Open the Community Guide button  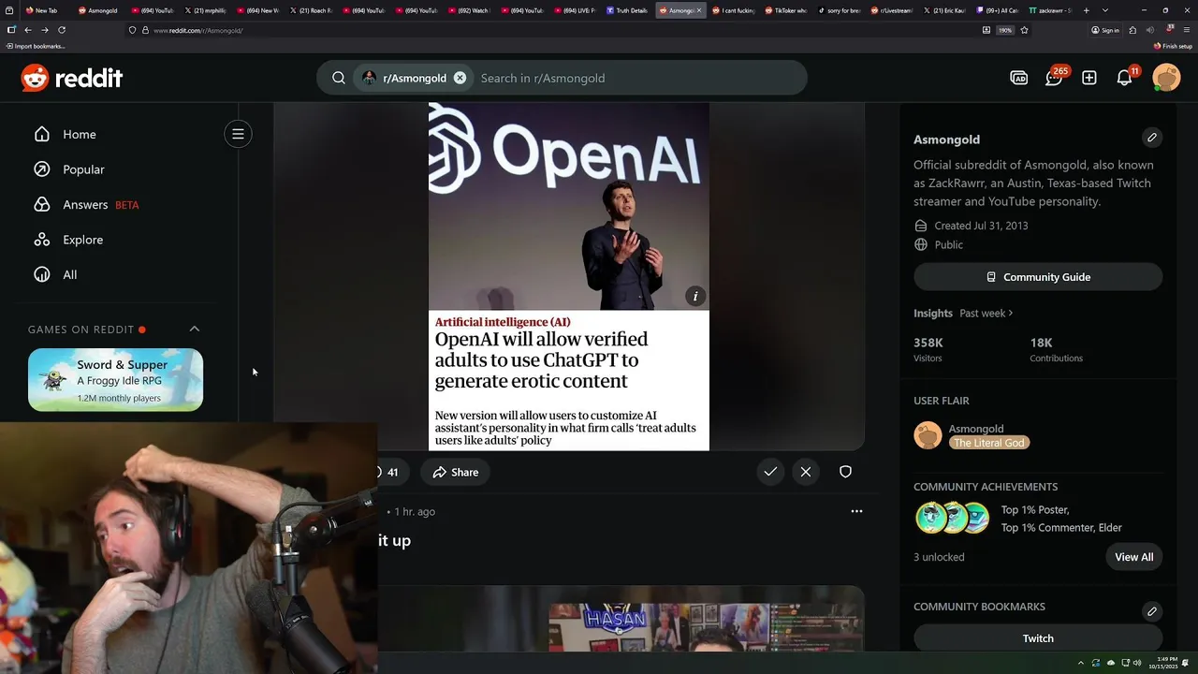coord(1038,277)
